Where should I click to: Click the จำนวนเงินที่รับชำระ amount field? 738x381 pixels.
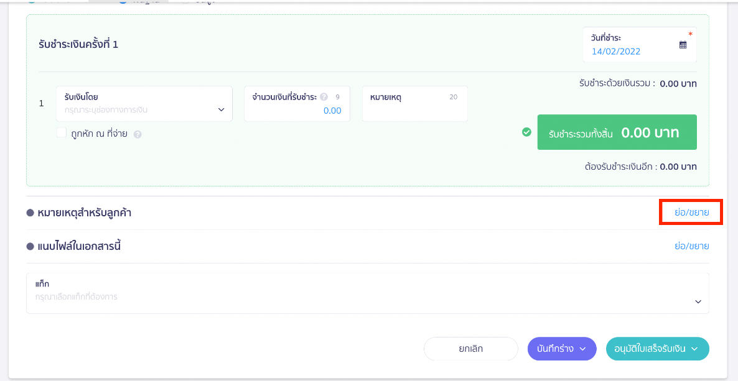pos(297,110)
